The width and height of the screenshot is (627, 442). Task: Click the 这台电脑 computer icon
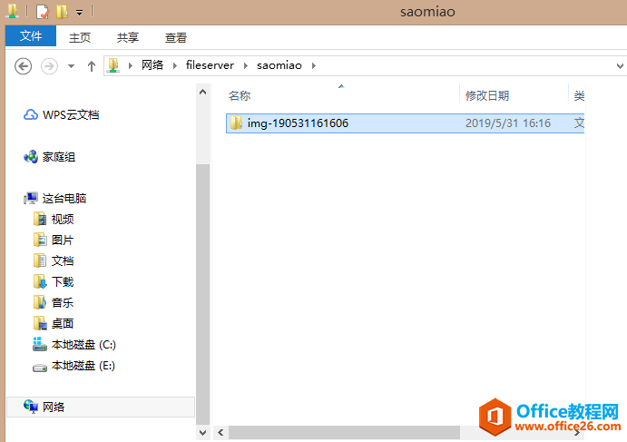click(31, 198)
